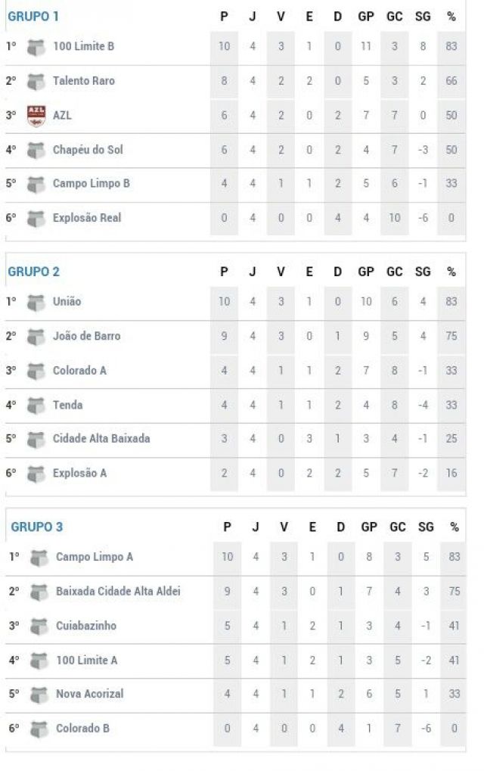Screen dimensions: 484x771
Task: Select the Chapéu do Sol team name
Action: pyautogui.click(x=88, y=150)
